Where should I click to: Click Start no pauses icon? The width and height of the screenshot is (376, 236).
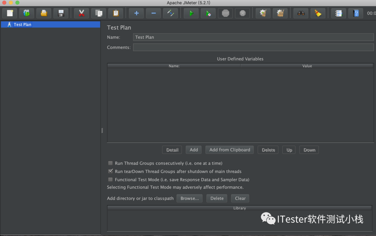209,13
